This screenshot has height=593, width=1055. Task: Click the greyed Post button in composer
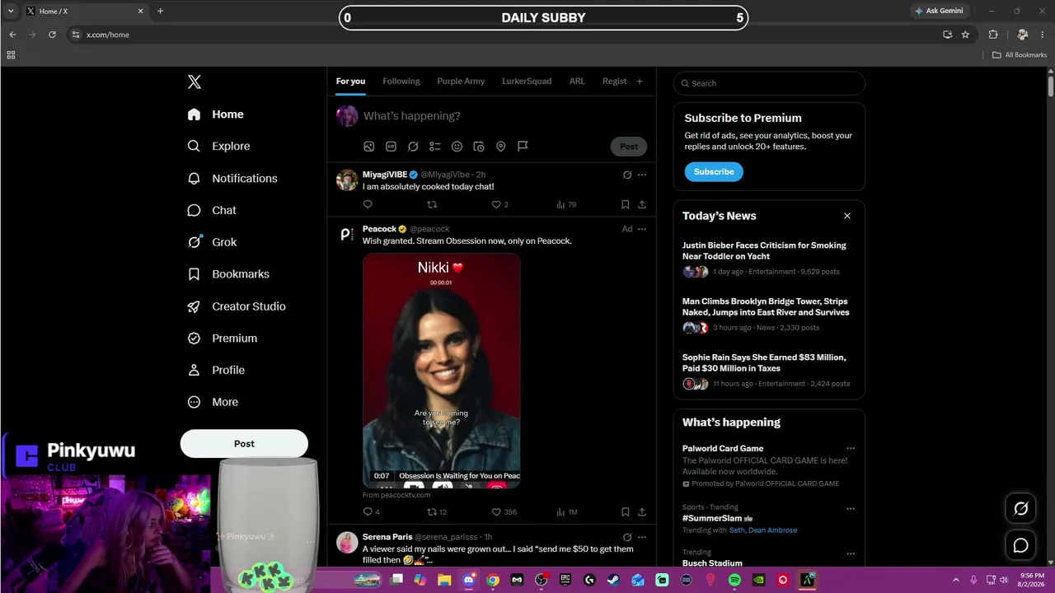(x=629, y=147)
